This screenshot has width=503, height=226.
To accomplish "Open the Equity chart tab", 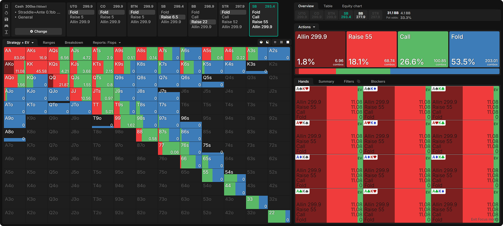I will [x=352, y=6].
